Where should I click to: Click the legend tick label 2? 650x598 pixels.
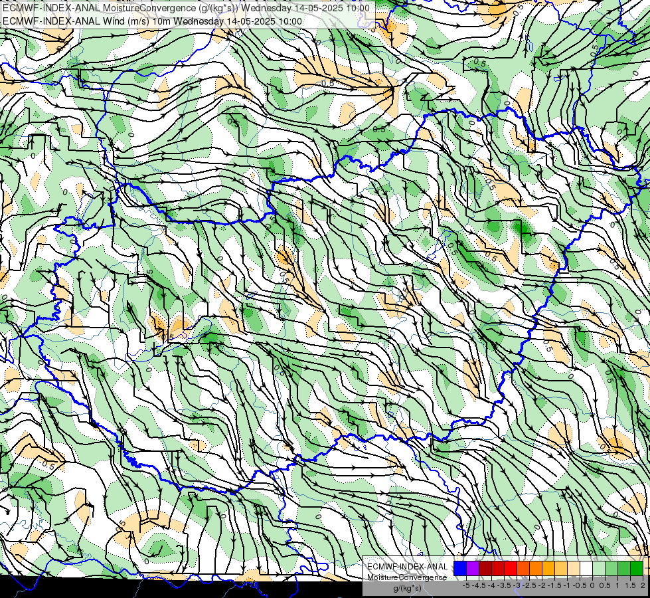(643, 585)
